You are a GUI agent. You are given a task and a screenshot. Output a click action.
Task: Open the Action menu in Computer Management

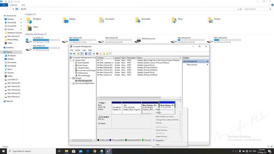coord(77,50)
